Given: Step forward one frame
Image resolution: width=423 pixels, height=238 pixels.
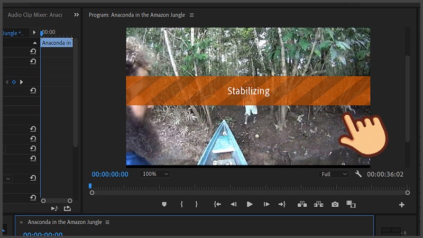Looking at the screenshot, I should click(266, 204).
